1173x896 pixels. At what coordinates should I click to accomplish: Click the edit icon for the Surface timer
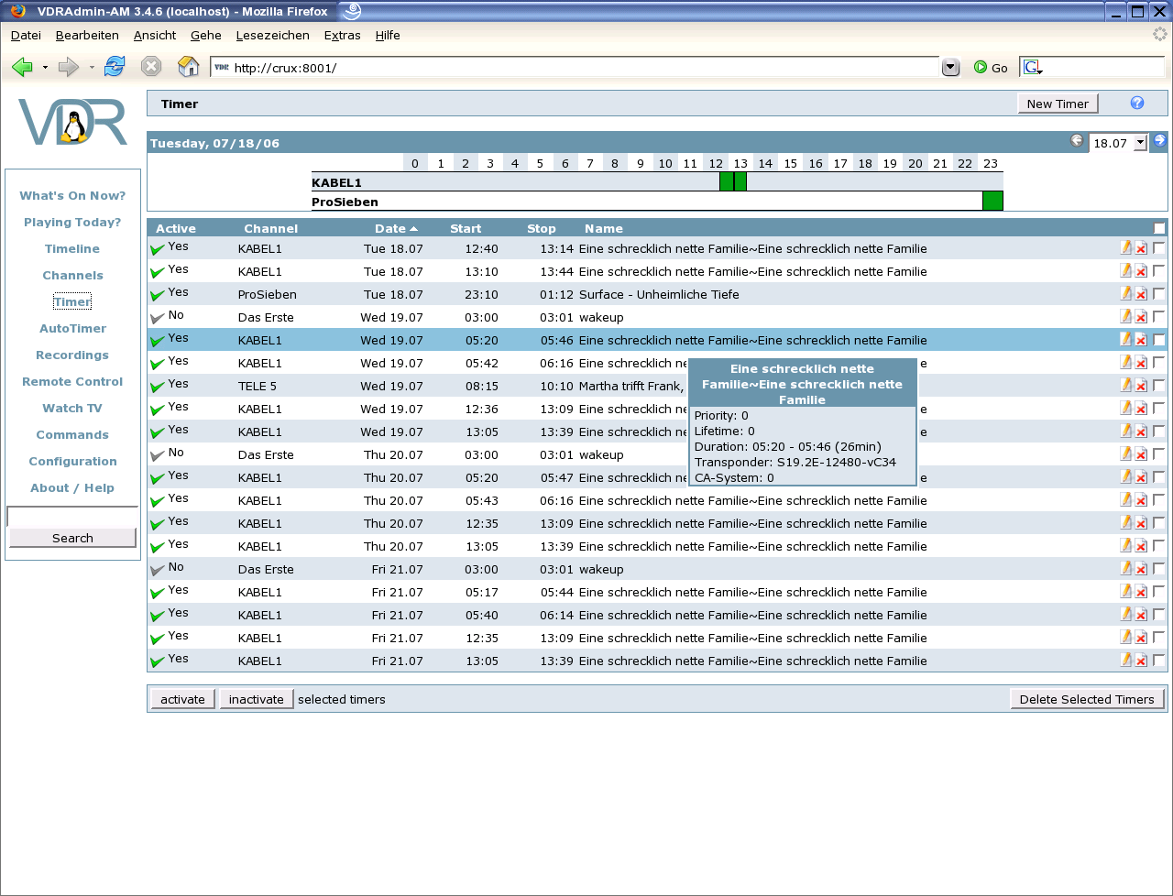pos(1126,293)
